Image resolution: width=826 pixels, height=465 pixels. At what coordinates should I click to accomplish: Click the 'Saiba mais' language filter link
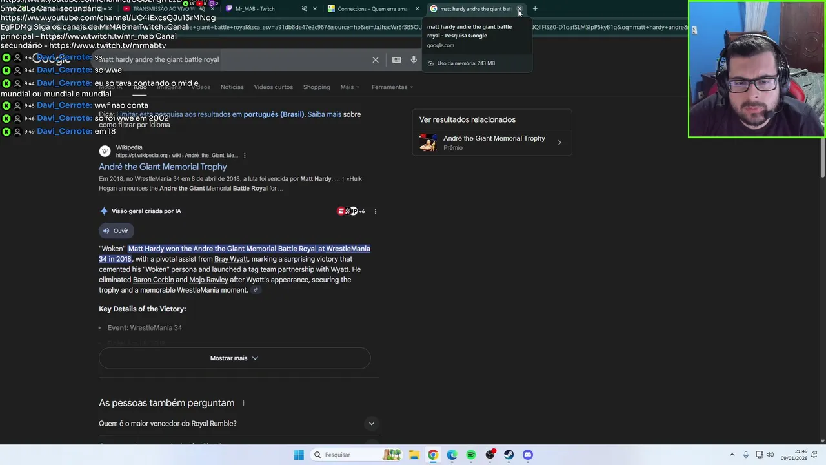pyautogui.click(x=324, y=114)
